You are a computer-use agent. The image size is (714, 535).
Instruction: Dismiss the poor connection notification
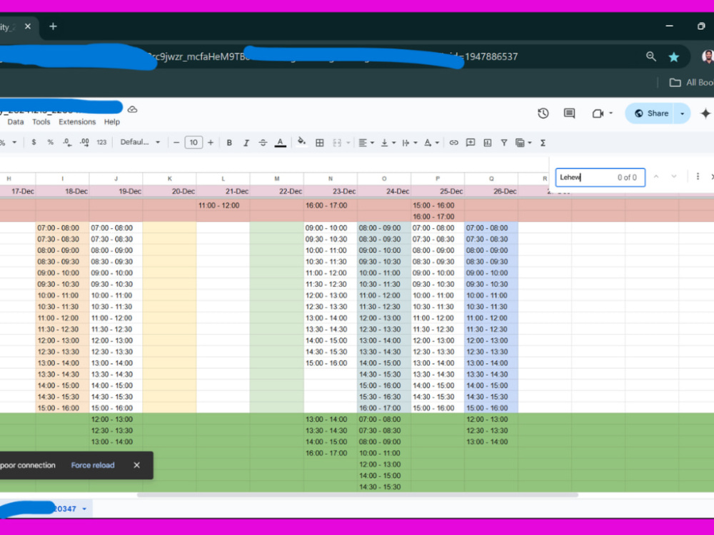tap(136, 465)
